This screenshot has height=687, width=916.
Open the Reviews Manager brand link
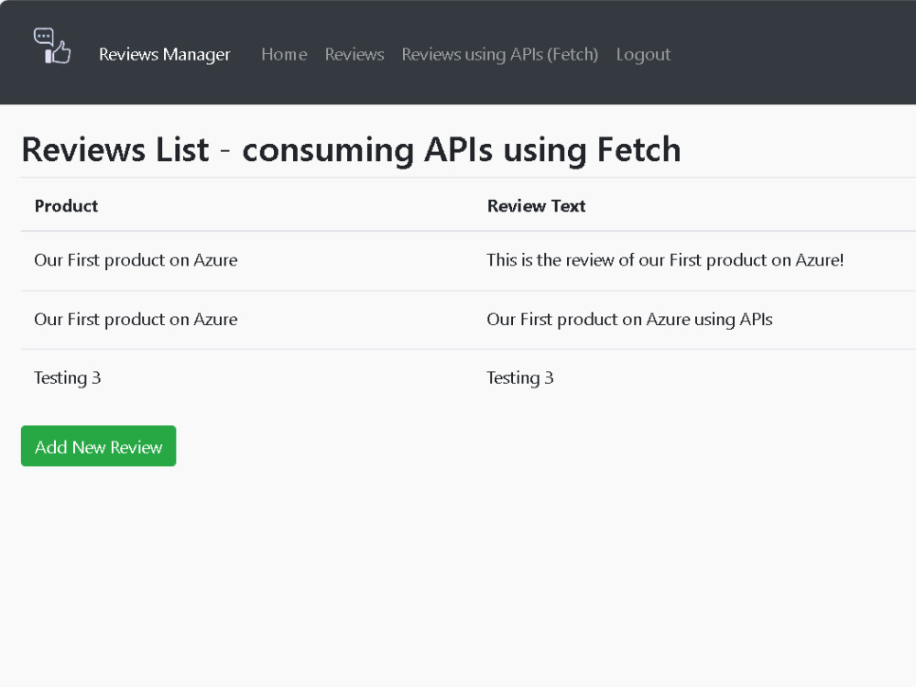[164, 54]
